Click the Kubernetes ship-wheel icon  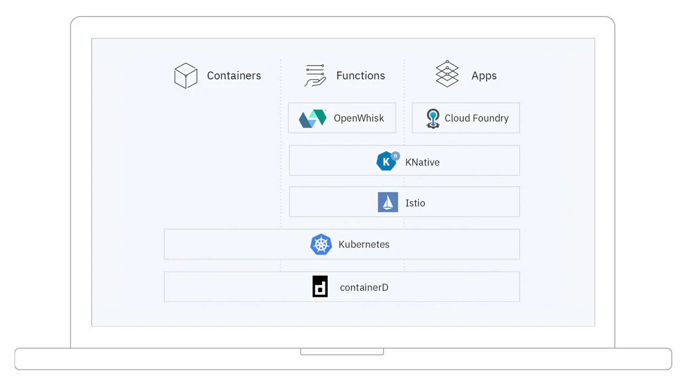pyautogui.click(x=321, y=244)
